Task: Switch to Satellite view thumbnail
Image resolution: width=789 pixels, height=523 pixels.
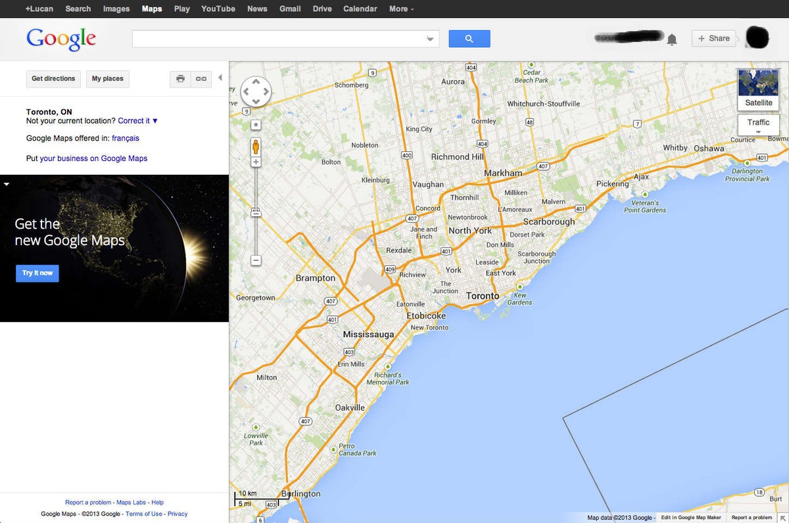Action: (759, 89)
